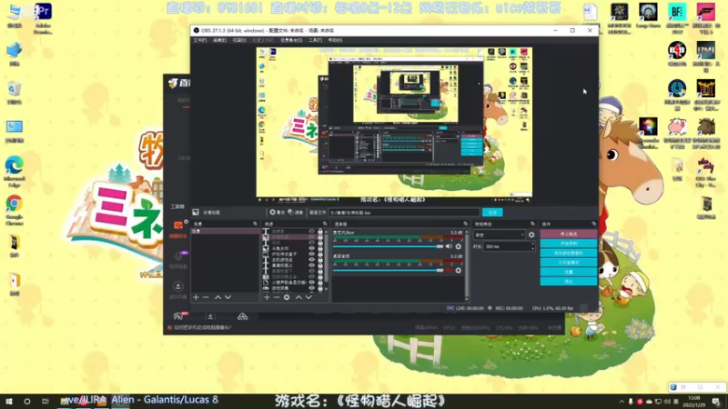Remove selected scene with minus icon
Image resolution: width=728 pixels, height=409 pixels.
[x=207, y=297]
